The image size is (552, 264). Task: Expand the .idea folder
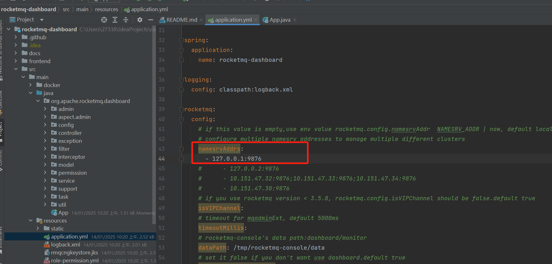(x=16, y=45)
